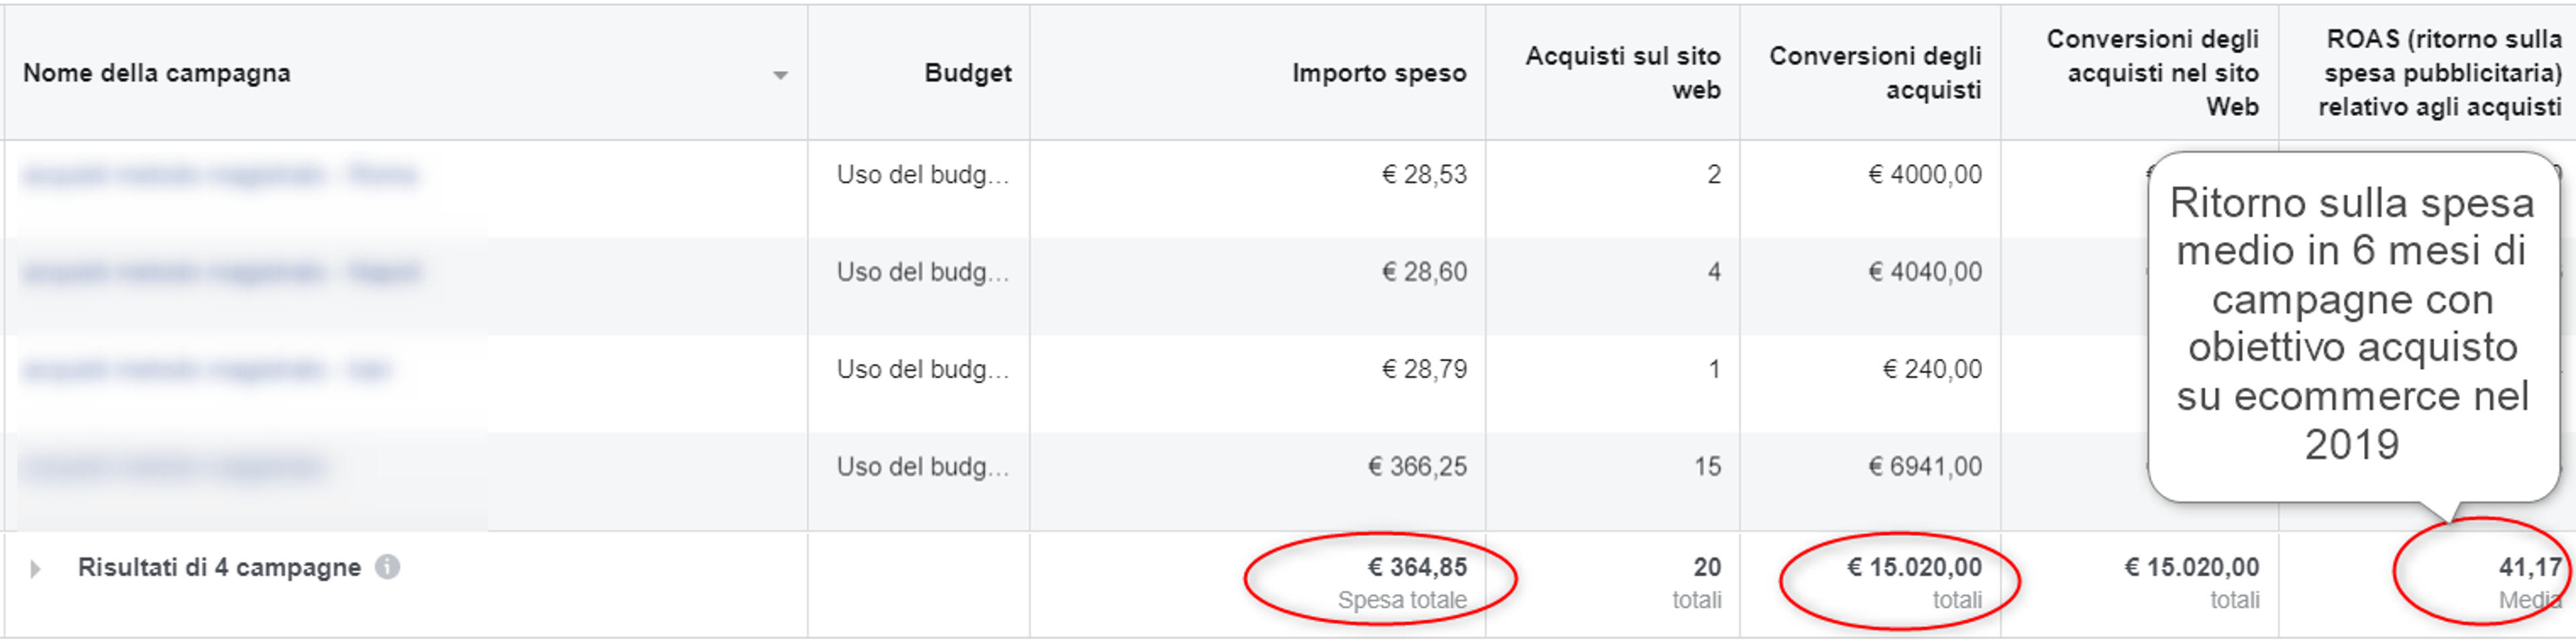Click the ROAS column header
The height and width of the screenshot is (640, 2576).
click(2440, 73)
